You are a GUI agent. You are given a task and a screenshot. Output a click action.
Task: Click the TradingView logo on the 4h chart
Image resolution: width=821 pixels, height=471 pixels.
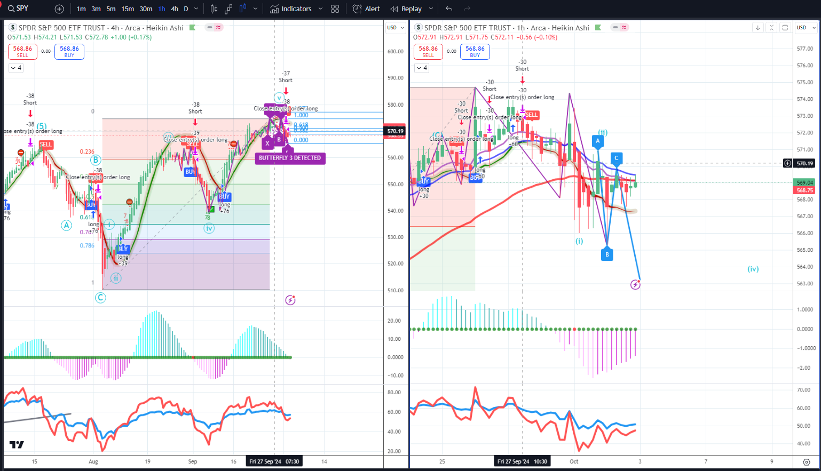coord(17,445)
